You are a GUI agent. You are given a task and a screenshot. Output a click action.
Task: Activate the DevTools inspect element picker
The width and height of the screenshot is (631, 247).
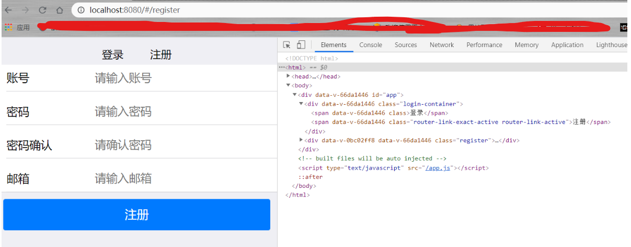pos(286,45)
